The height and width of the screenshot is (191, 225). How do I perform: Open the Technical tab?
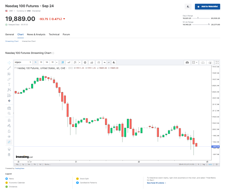(54, 34)
